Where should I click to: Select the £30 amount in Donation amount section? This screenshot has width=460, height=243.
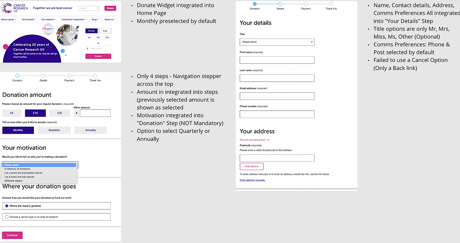tap(59, 113)
